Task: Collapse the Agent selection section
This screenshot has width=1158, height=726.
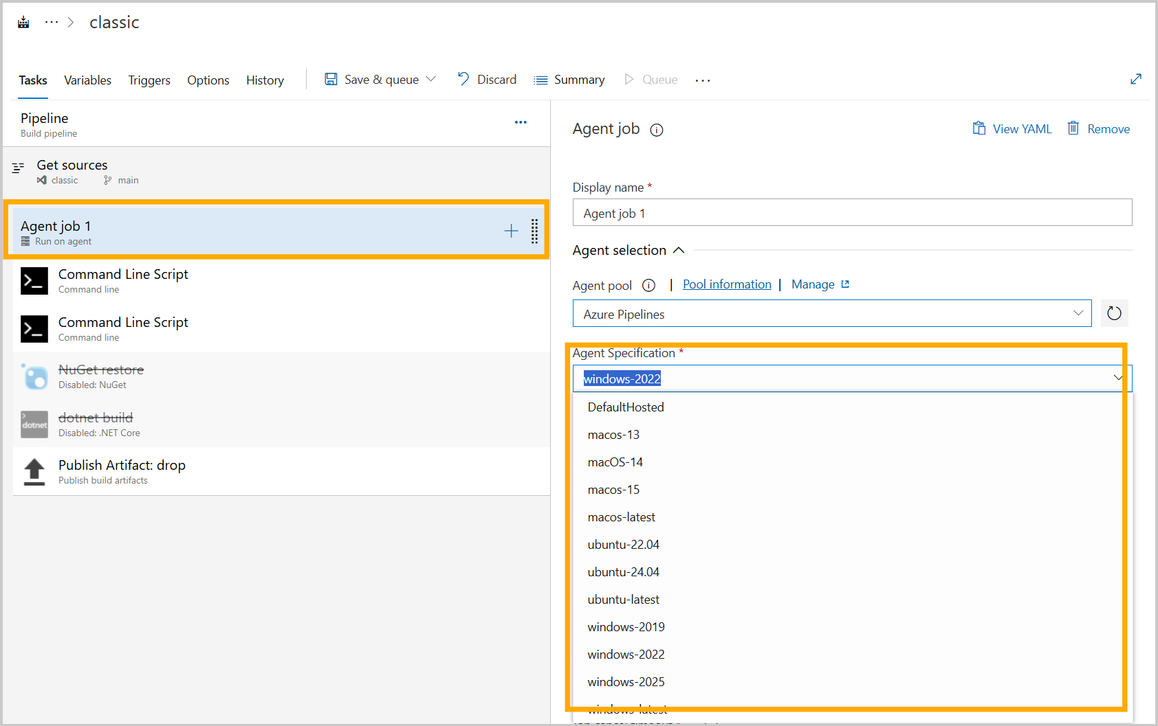Action: 679,250
